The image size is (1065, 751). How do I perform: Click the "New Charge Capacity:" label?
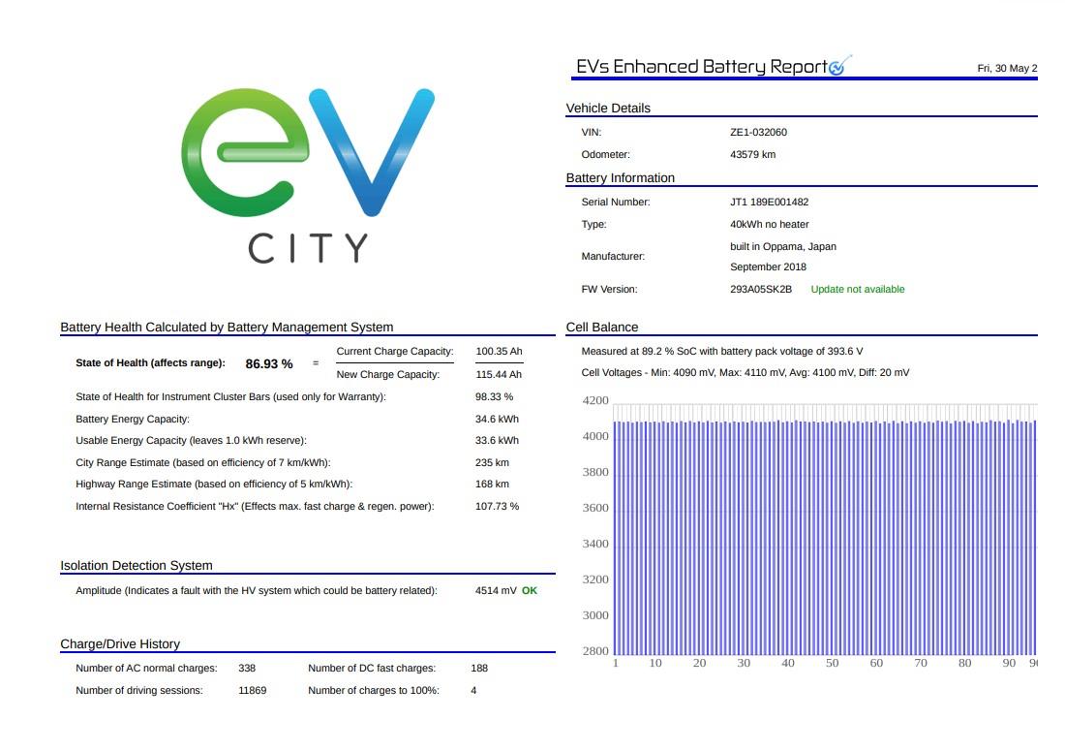pos(388,374)
